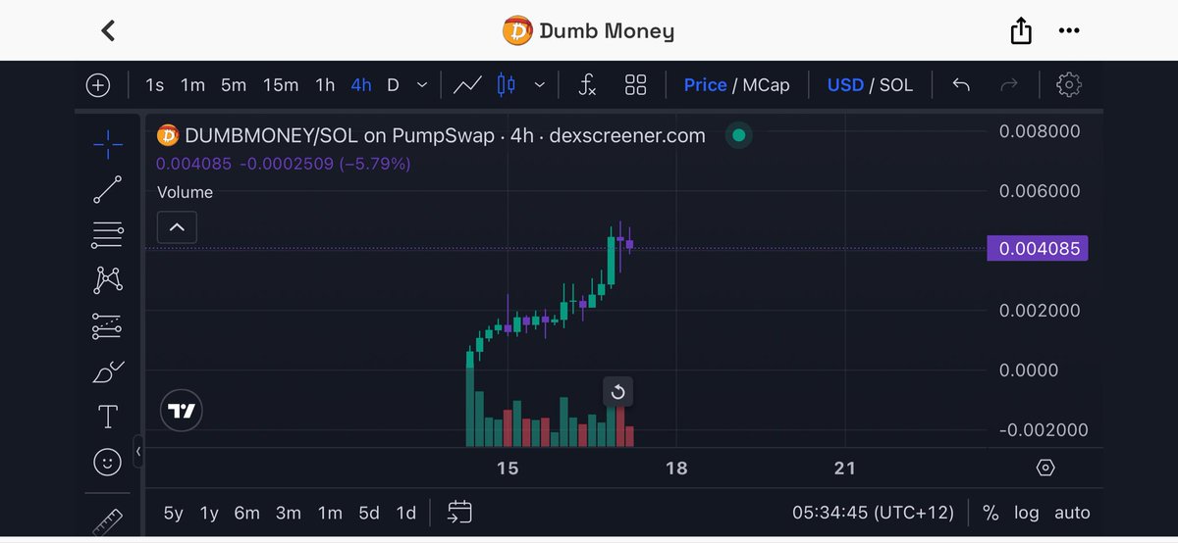Select the brush drawing tool
The height and width of the screenshot is (543, 1178).
click(108, 371)
